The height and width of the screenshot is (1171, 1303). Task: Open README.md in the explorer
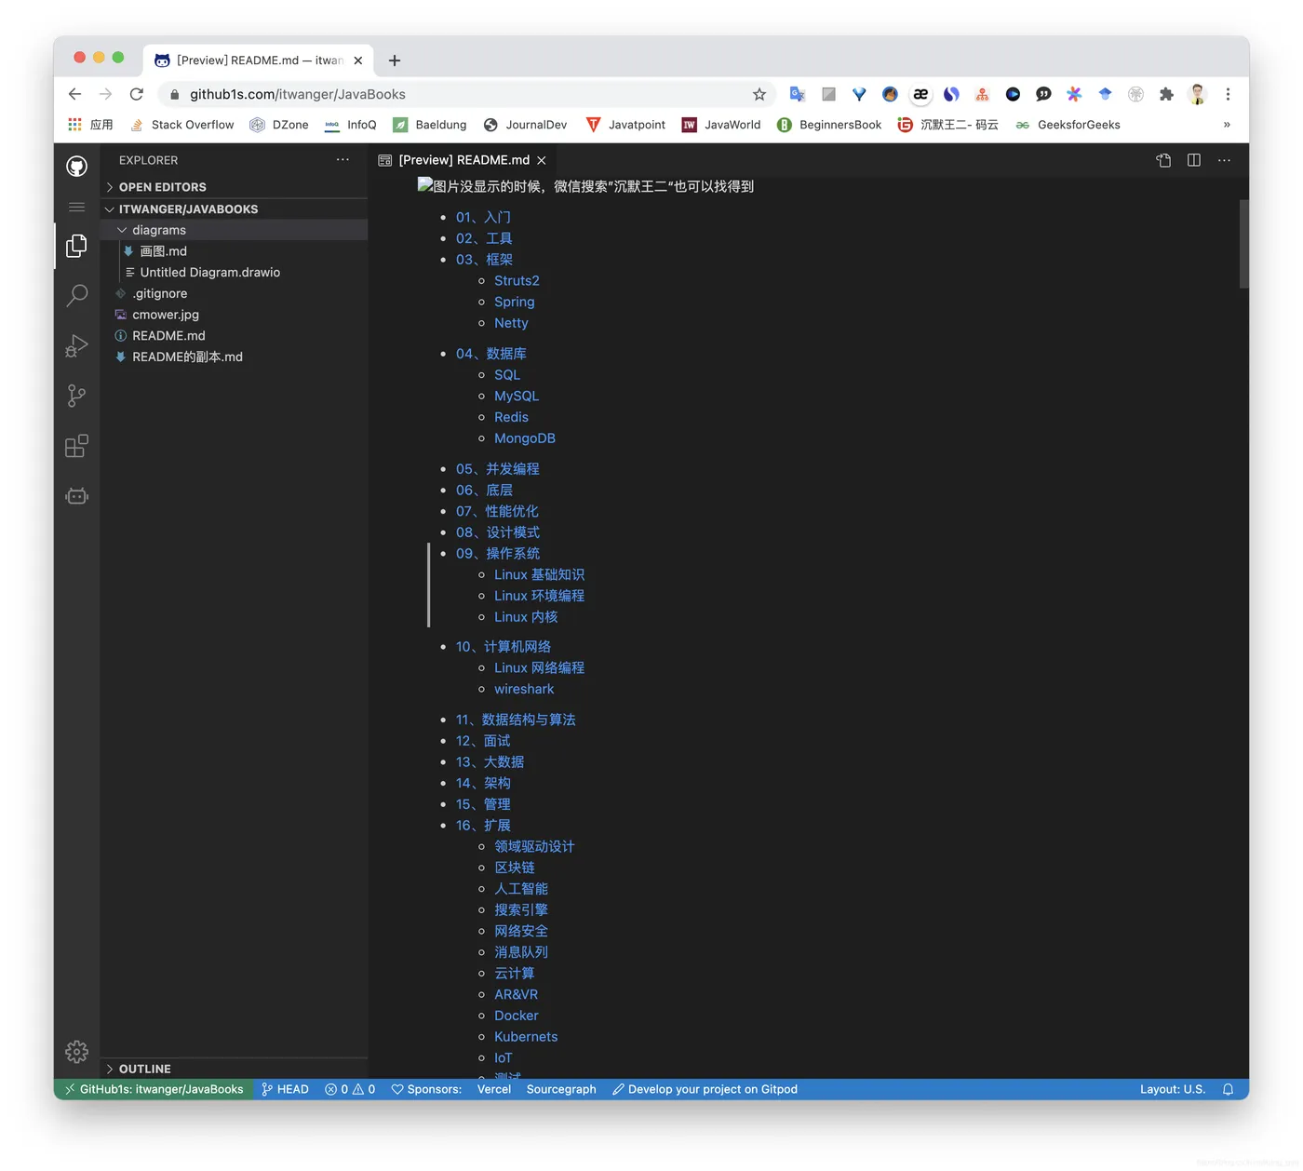pyautogui.click(x=234, y=336)
